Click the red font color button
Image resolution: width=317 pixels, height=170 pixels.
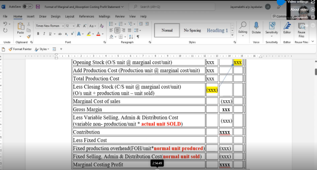(98, 34)
